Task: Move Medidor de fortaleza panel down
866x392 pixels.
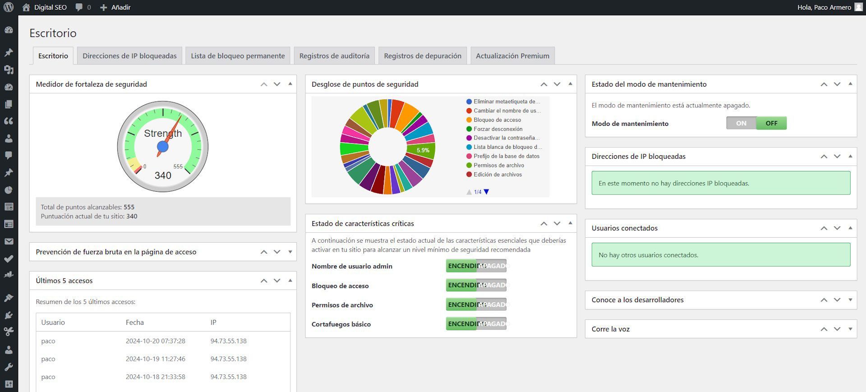Action: 277,84
